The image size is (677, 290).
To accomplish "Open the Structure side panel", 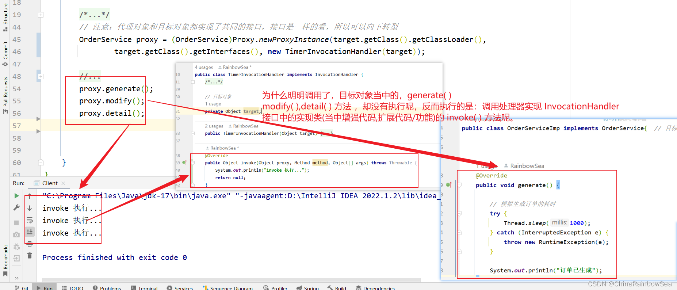I will click(x=5, y=17).
